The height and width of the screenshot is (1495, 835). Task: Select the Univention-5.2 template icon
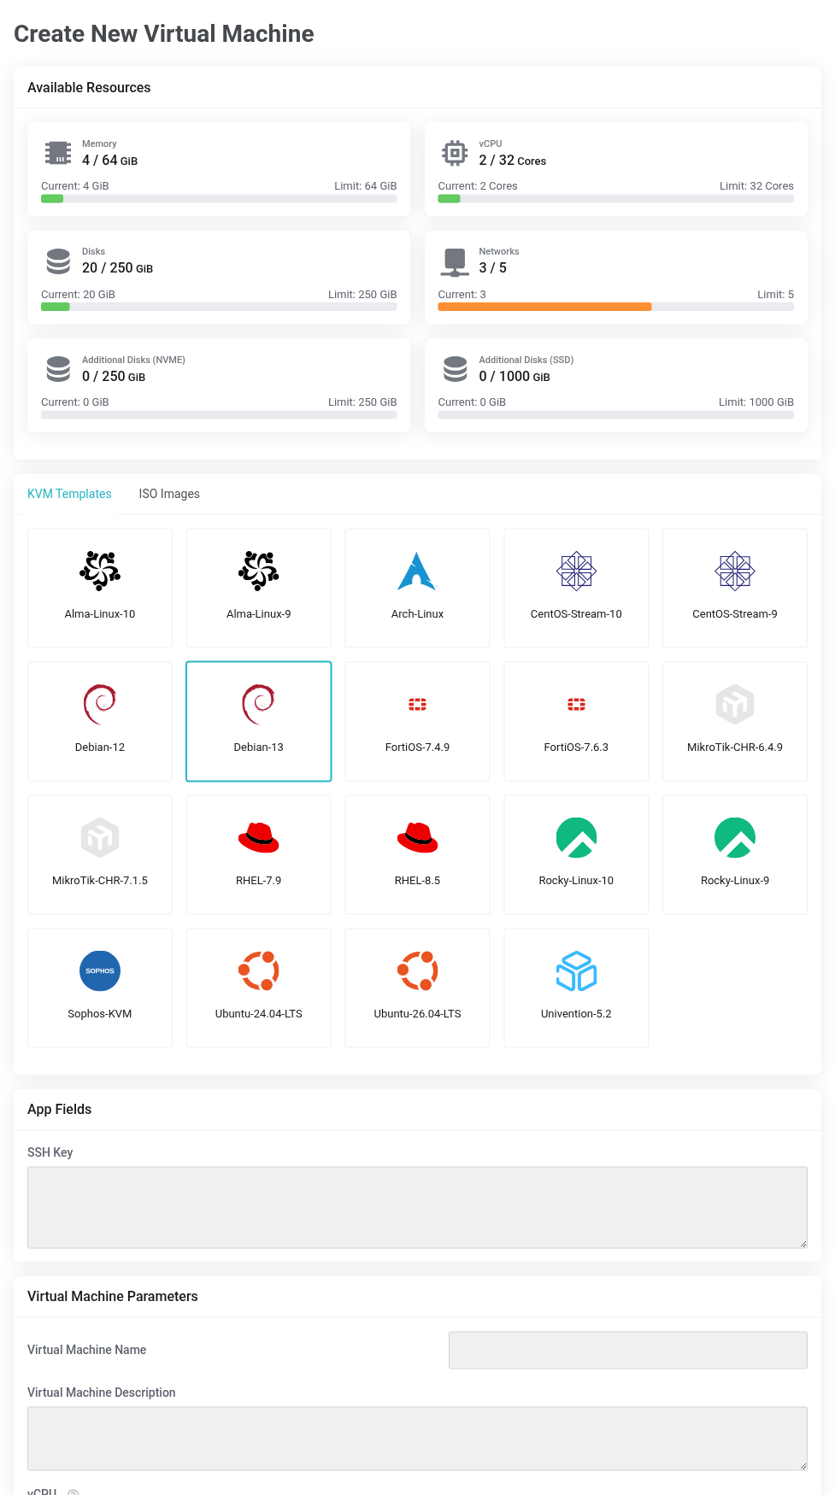(x=576, y=970)
